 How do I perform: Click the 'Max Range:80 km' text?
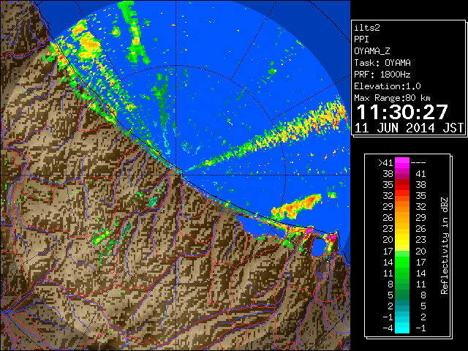click(x=392, y=98)
